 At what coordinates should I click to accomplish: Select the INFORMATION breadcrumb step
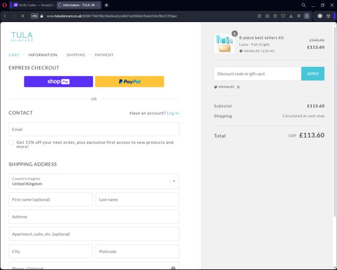[43, 55]
